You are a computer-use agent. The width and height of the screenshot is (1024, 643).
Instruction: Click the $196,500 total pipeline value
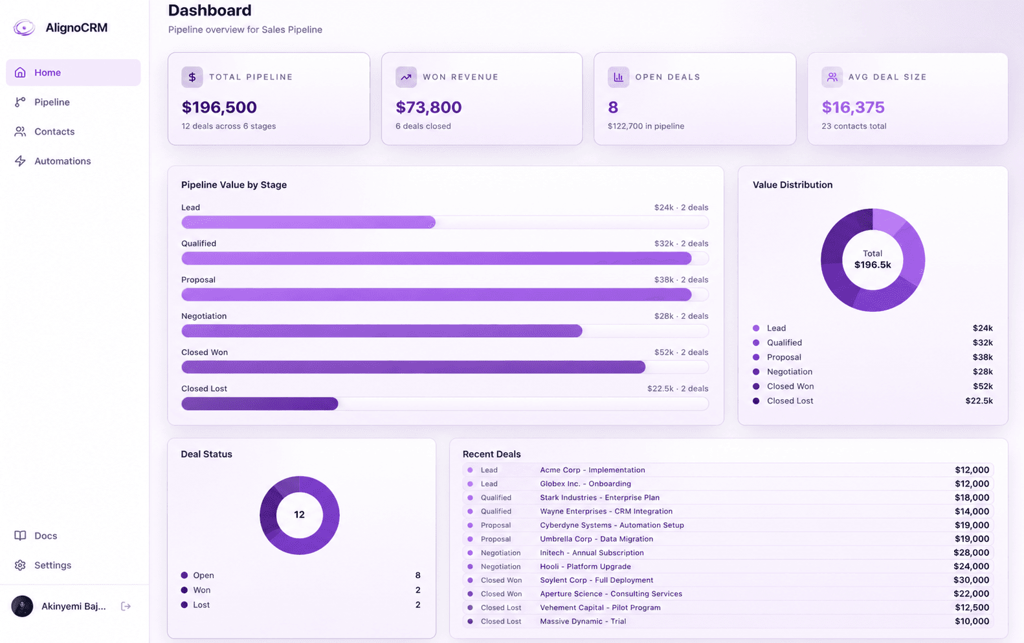point(219,107)
